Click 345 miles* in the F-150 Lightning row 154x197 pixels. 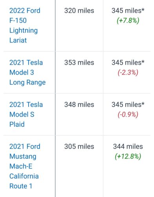tap(128, 11)
